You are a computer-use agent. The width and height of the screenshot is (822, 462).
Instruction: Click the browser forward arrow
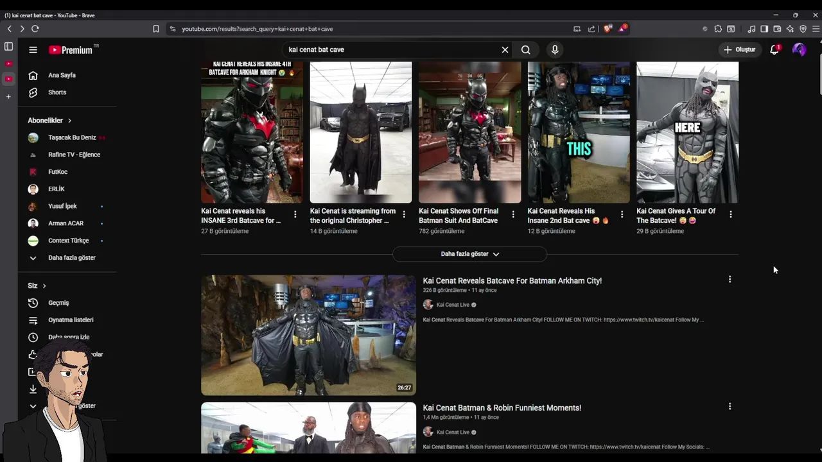(22, 29)
